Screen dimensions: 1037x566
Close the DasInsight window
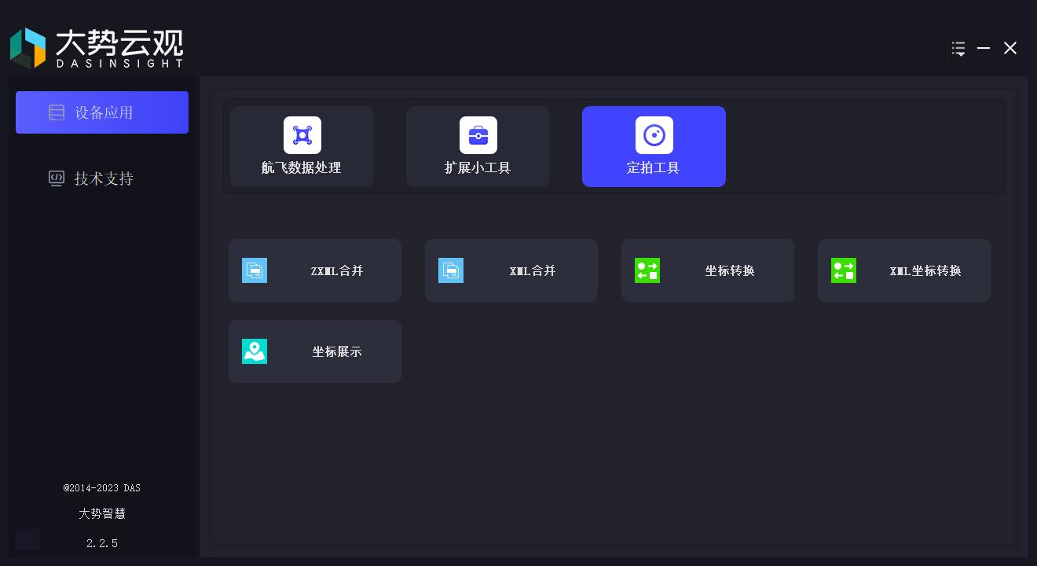[x=1010, y=48]
